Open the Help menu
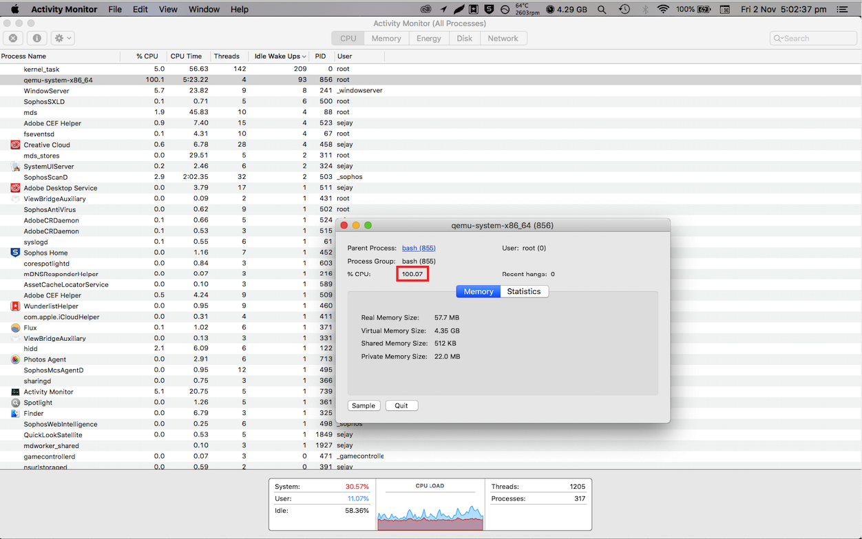Screen dimensions: 862x539 [240, 10]
